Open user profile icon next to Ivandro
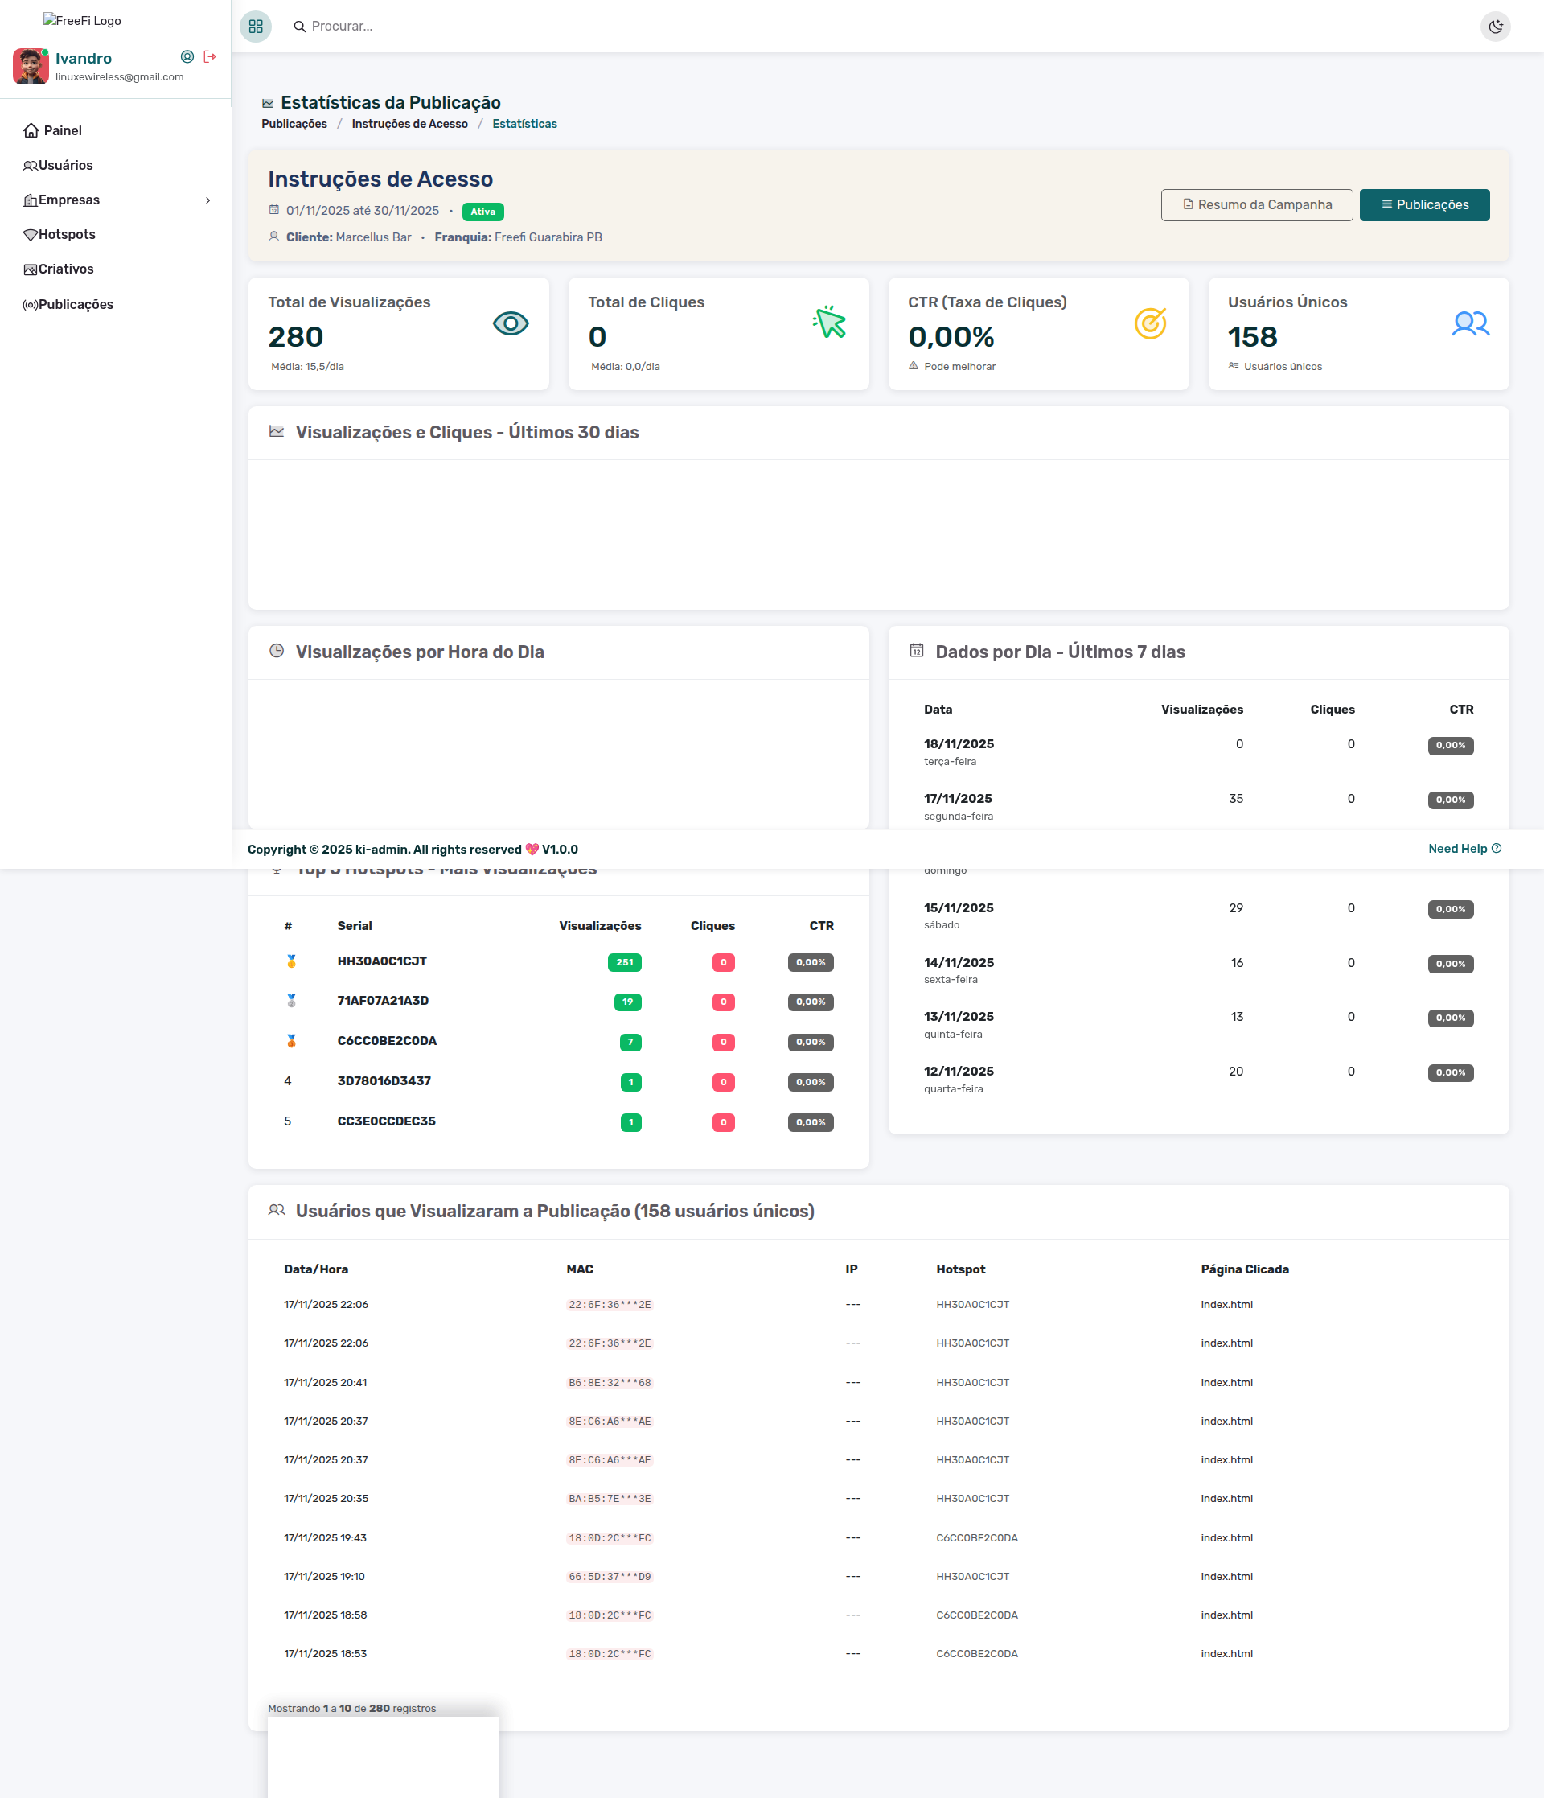 (187, 56)
